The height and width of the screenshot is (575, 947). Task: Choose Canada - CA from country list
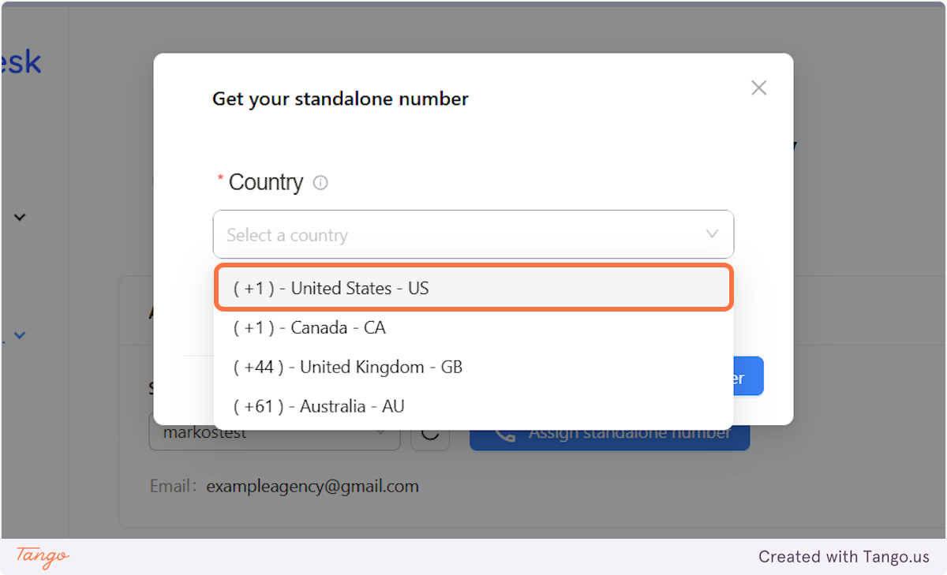(x=473, y=327)
